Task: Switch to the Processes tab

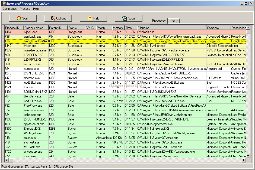Action: pos(159,21)
